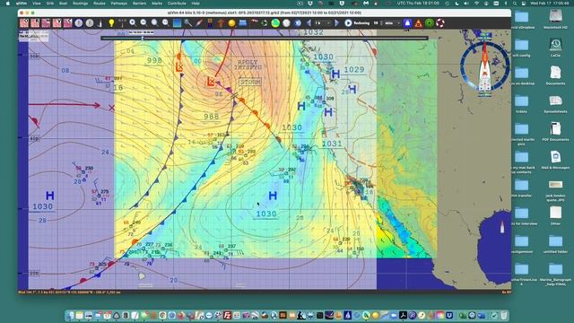Open the View menu
574x323 pixels.
click(x=37, y=4)
